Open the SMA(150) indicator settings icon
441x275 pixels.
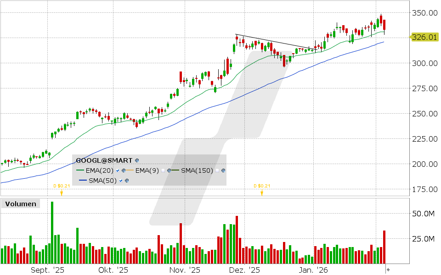[x=223, y=170]
